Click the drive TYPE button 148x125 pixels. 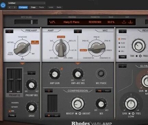tap(12, 115)
